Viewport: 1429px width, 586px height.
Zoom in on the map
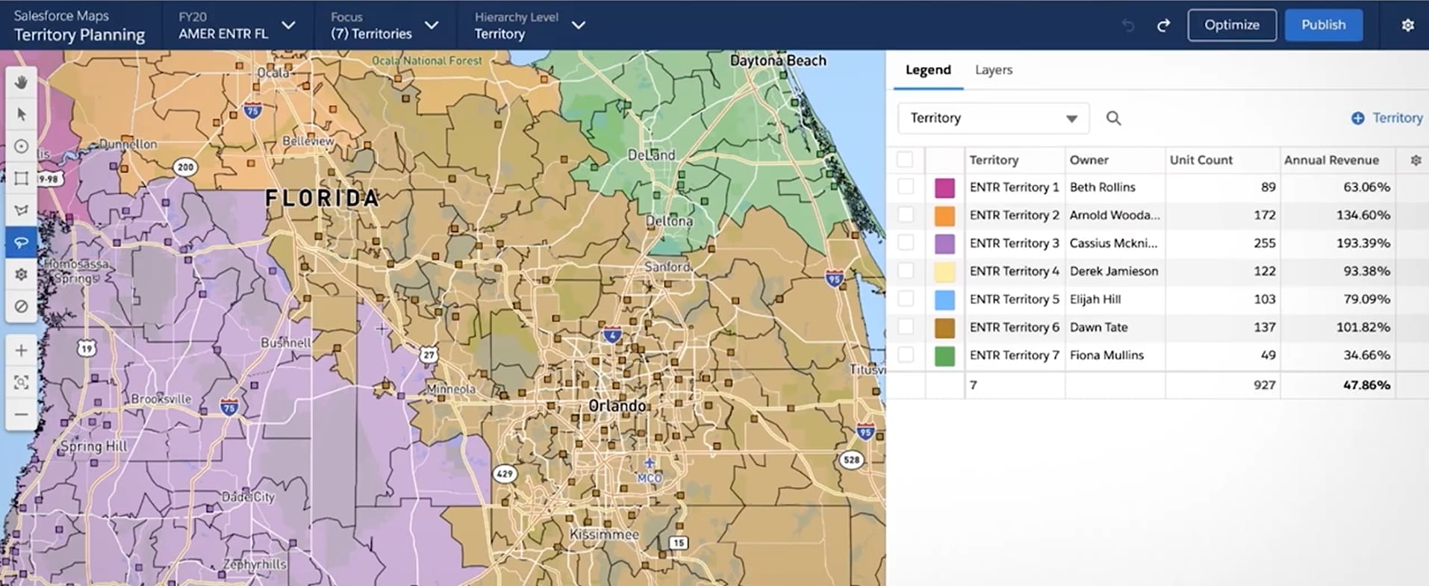(x=21, y=350)
